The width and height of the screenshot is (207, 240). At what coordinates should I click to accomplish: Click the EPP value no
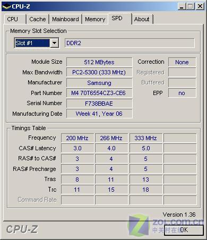(x=182, y=93)
